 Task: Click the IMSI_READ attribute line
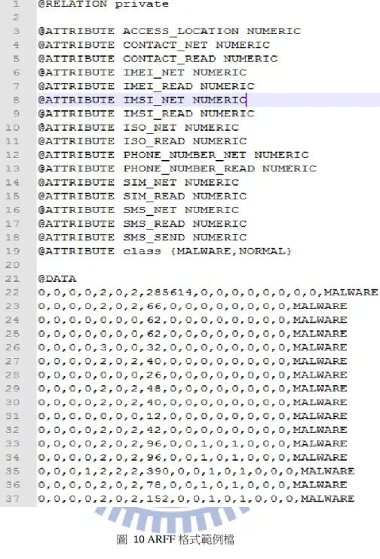(146, 114)
